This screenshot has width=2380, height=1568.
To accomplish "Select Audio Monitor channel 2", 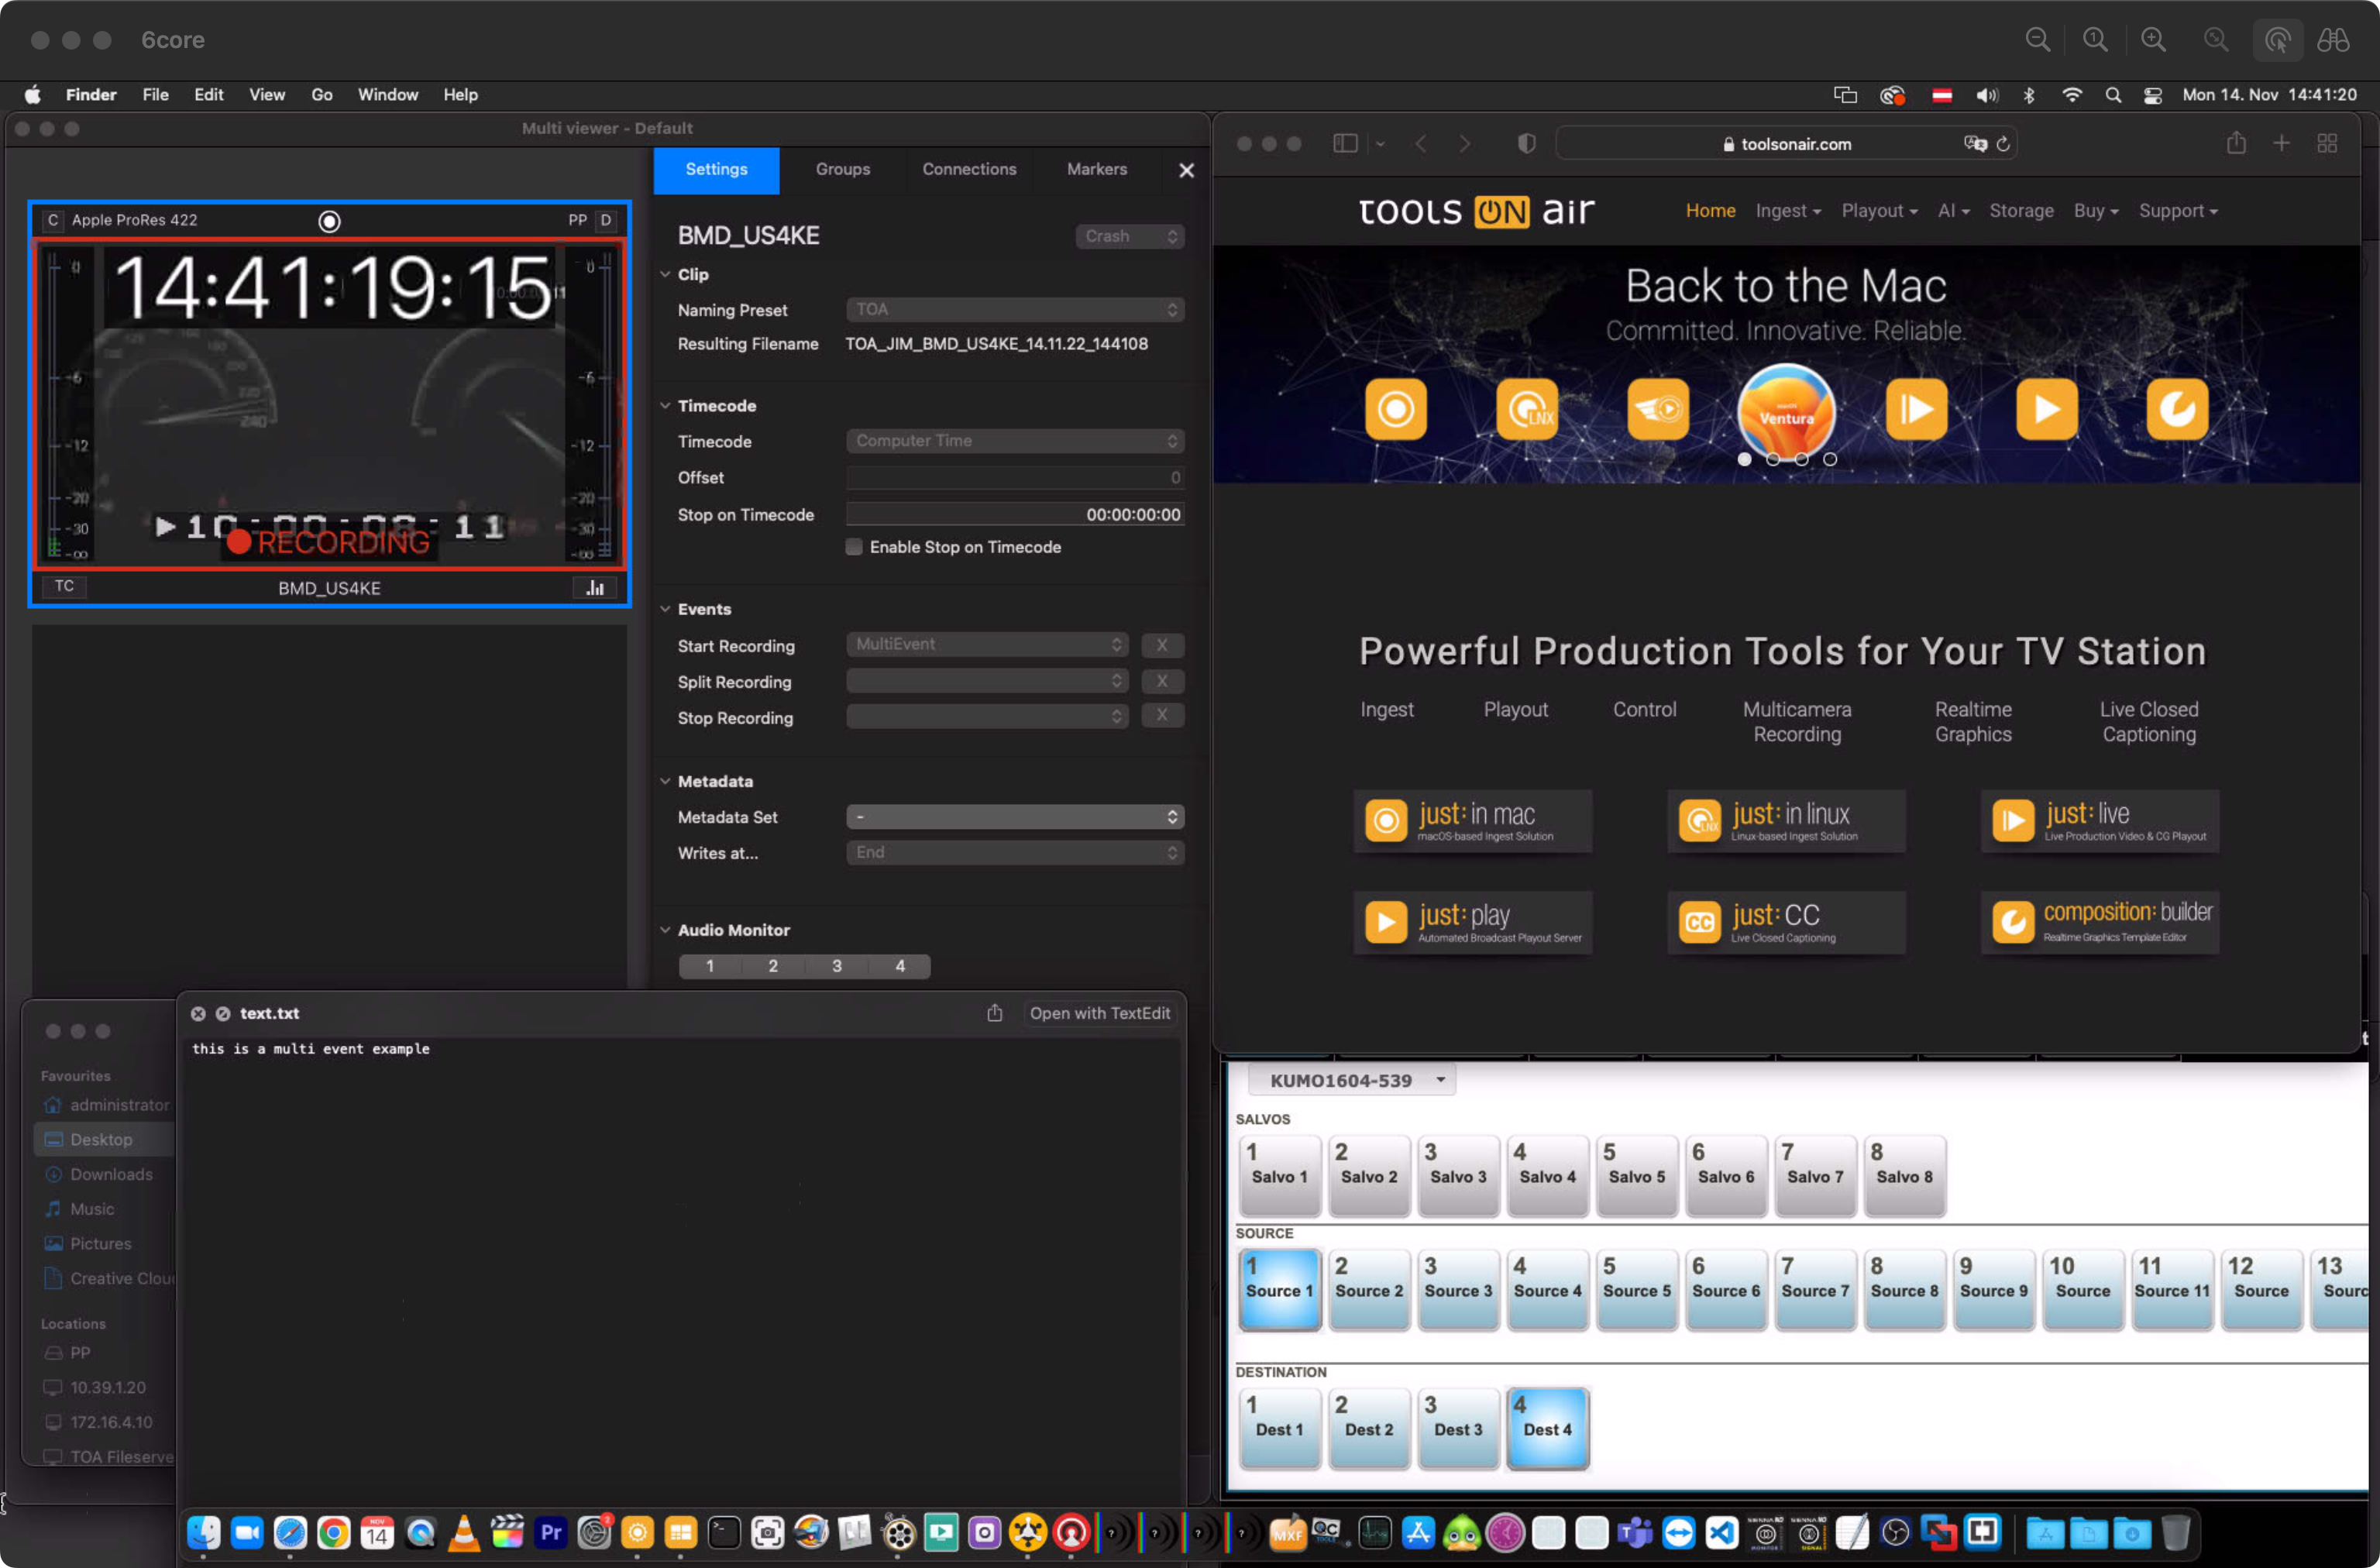I will [773, 966].
